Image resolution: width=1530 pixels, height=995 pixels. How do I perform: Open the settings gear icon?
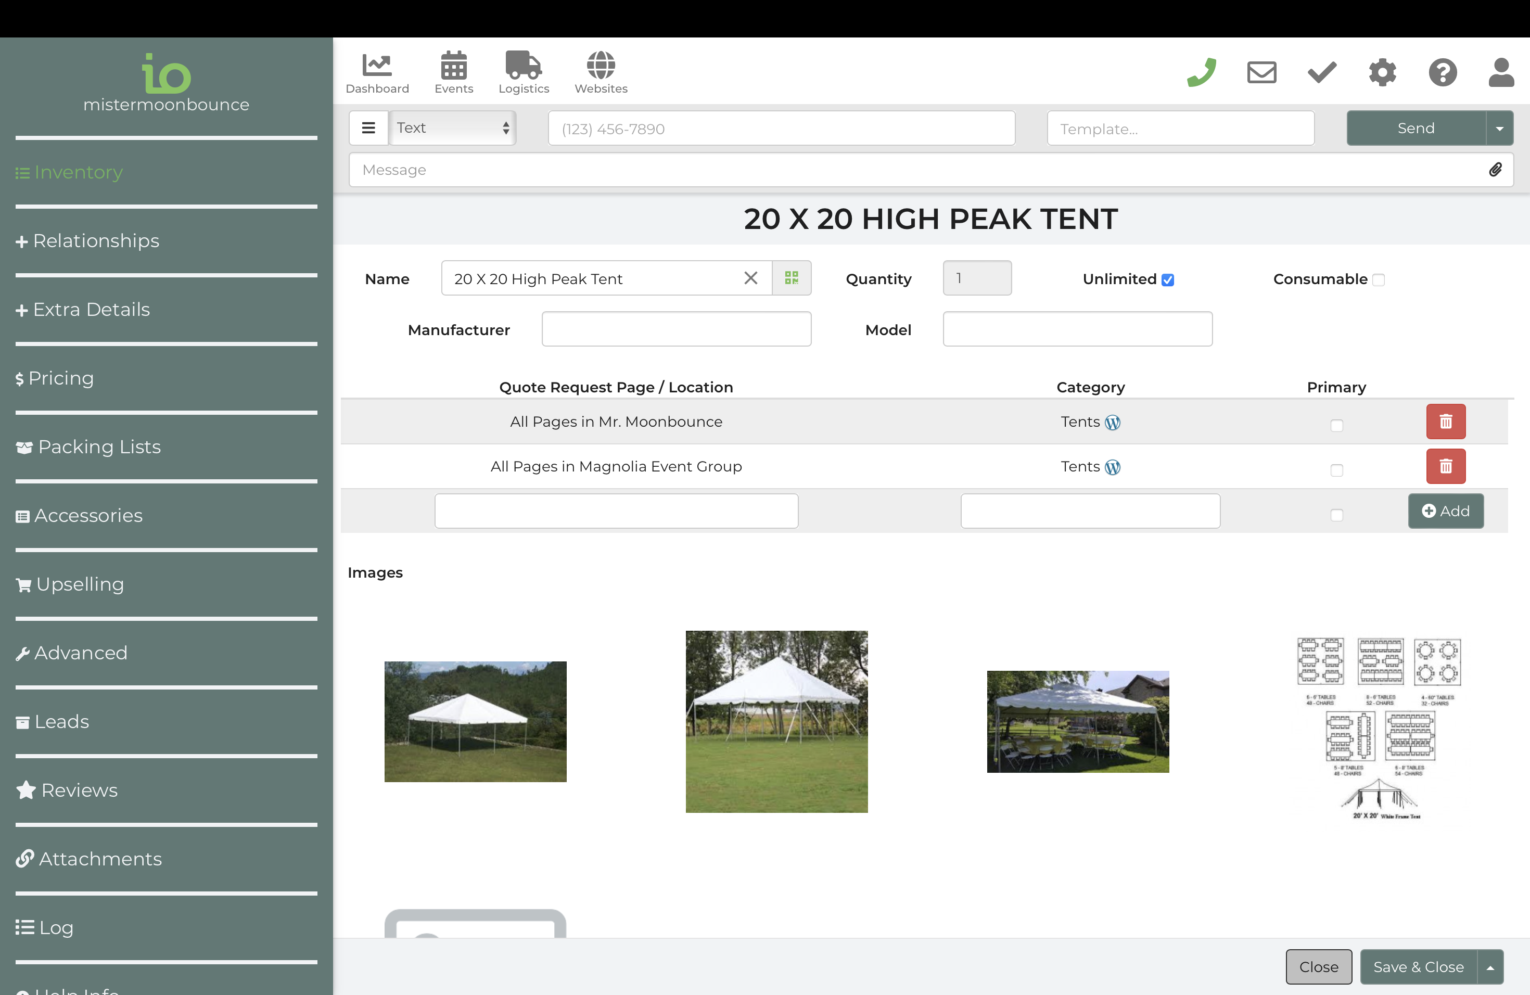(x=1382, y=72)
